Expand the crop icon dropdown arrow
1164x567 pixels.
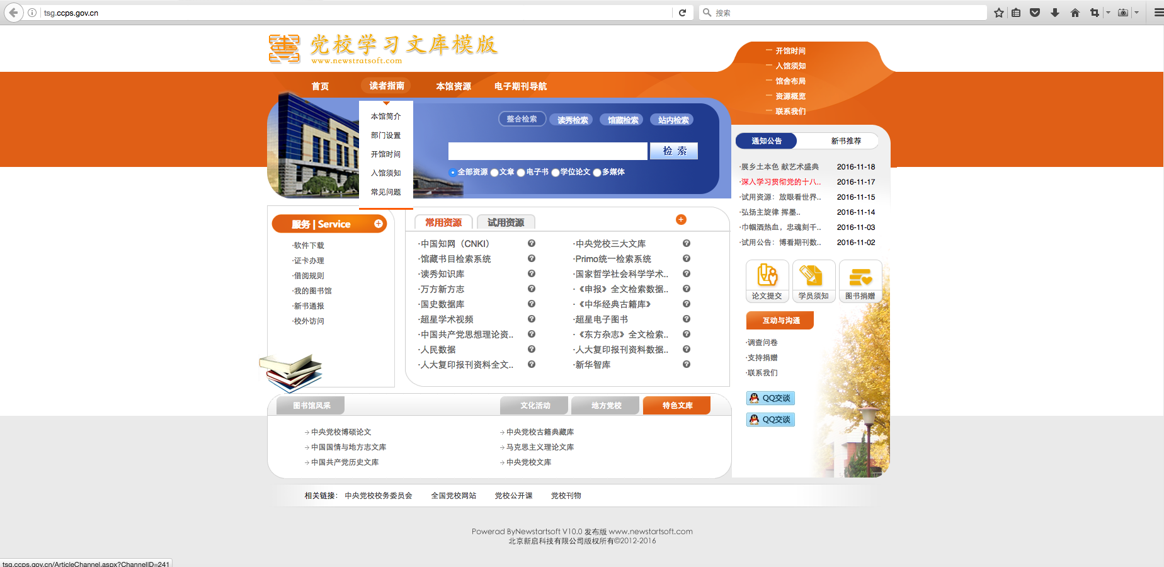(x=1108, y=13)
